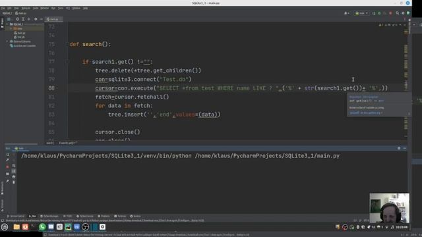Open the Help menu
Screen dimensions: 422x237
click(x=85, y=9)
